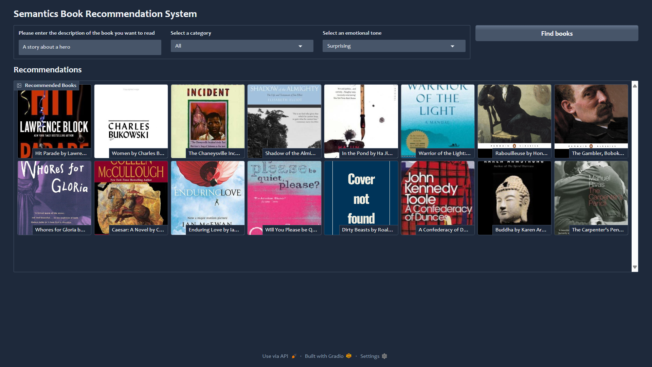The height and width of the screenshot is (367, 652).
Task: Click the 'Select an emotional tone' label
Action: click(x=352, y=33)
